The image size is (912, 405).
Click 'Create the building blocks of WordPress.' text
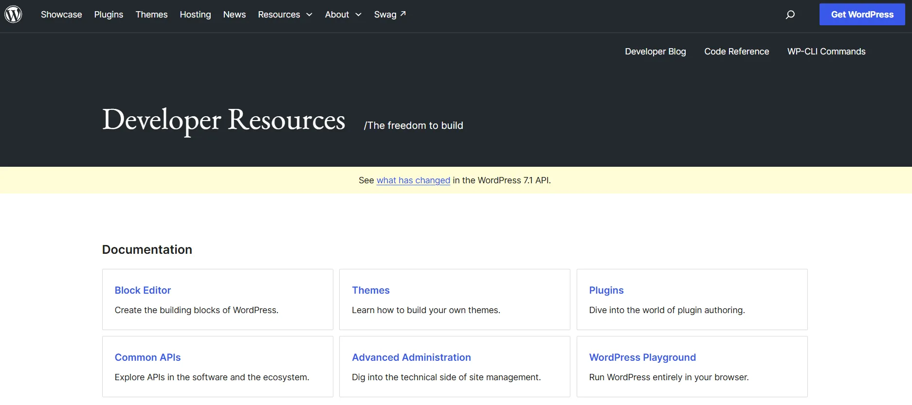tap(197, 310)
